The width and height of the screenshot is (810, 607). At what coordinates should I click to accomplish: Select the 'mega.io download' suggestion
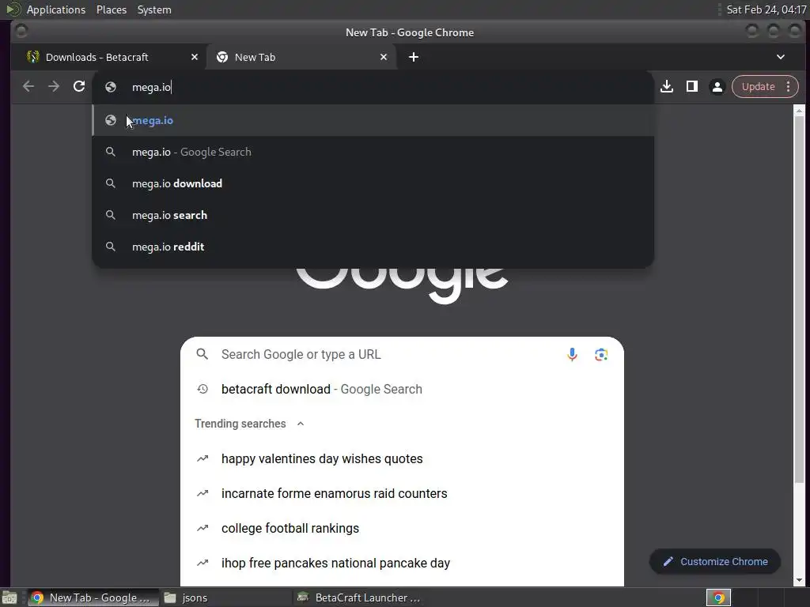click(x=373, y=183)
